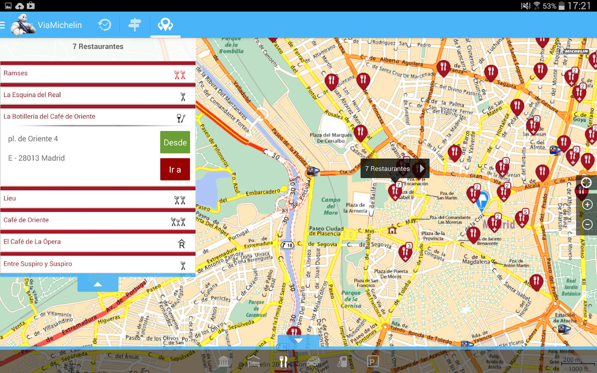Screen dimensions: 597x373
Task: Tap the house marker near C. Mayor
Action: coord(392,229)
